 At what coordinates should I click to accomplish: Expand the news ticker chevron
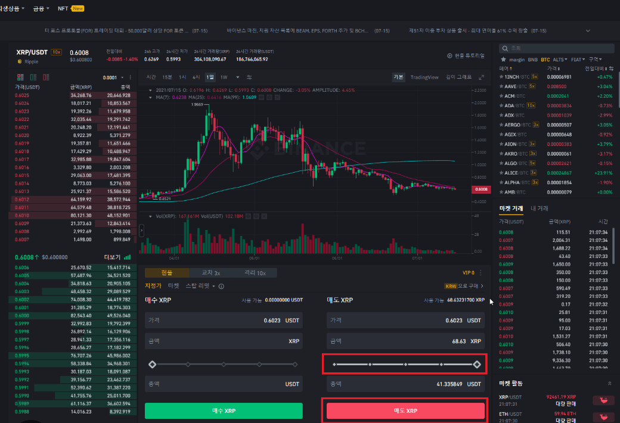(588, 31)
